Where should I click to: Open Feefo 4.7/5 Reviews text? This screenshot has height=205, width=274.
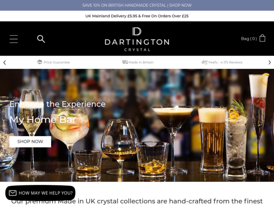pyautogui.click(x=226, y=62)
